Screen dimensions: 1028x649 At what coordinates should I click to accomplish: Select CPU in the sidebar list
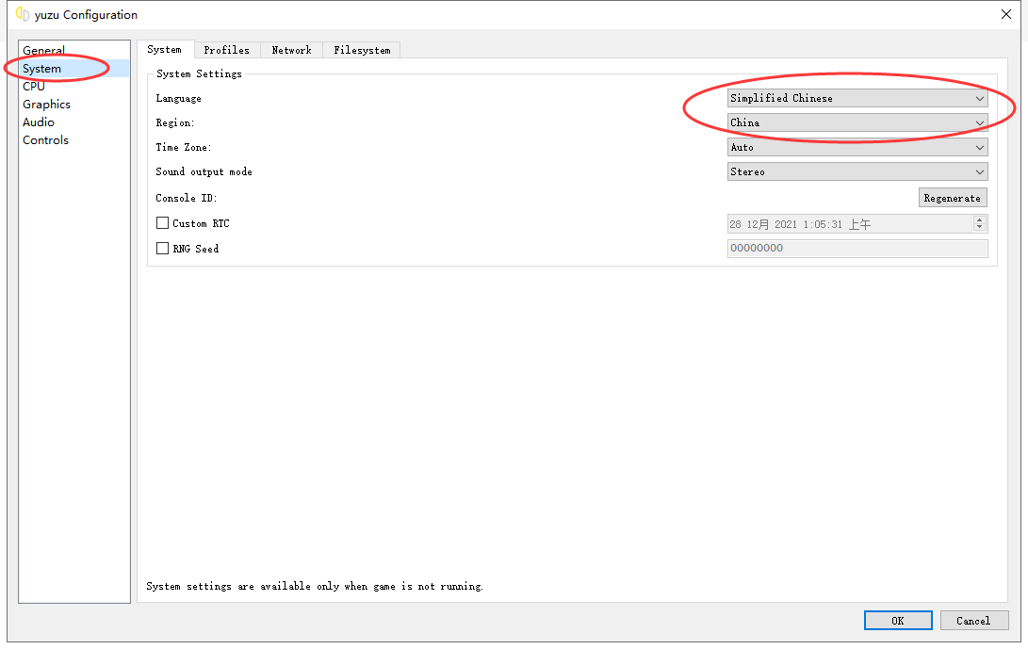click(34, 87)
